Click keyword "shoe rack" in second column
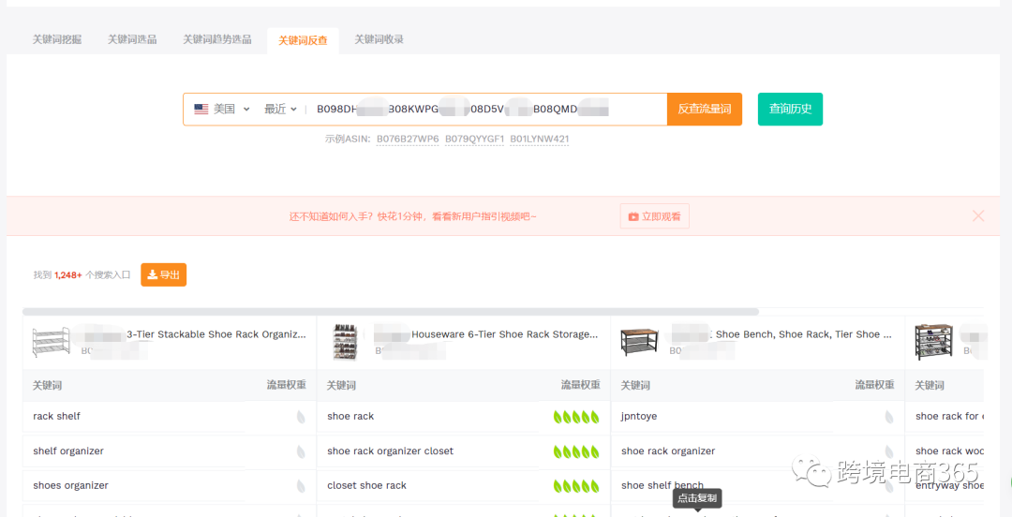 350,416
